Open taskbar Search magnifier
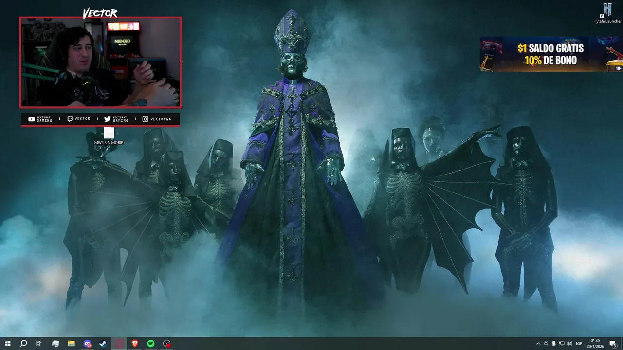 23,344
